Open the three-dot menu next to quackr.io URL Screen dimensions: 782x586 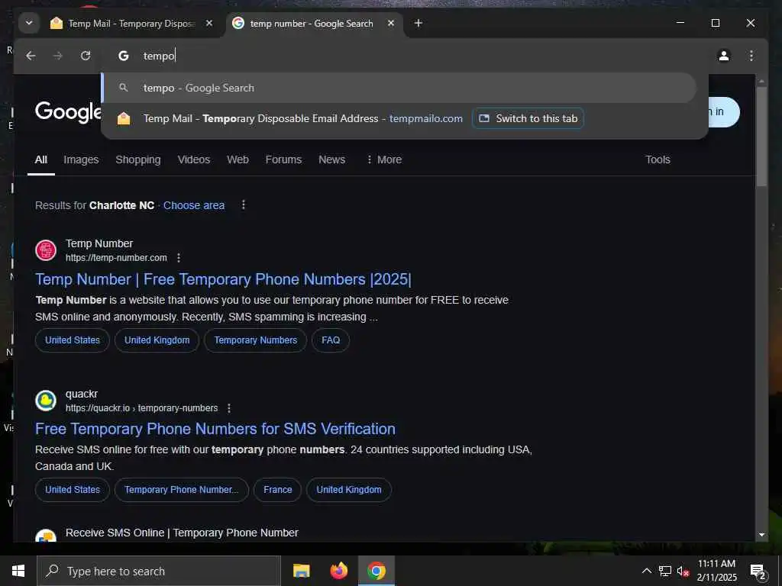click(229, 408)
